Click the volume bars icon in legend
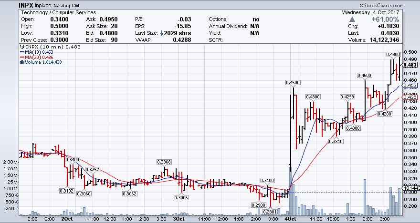Screen dimensions: 420x223 [21, 62]
